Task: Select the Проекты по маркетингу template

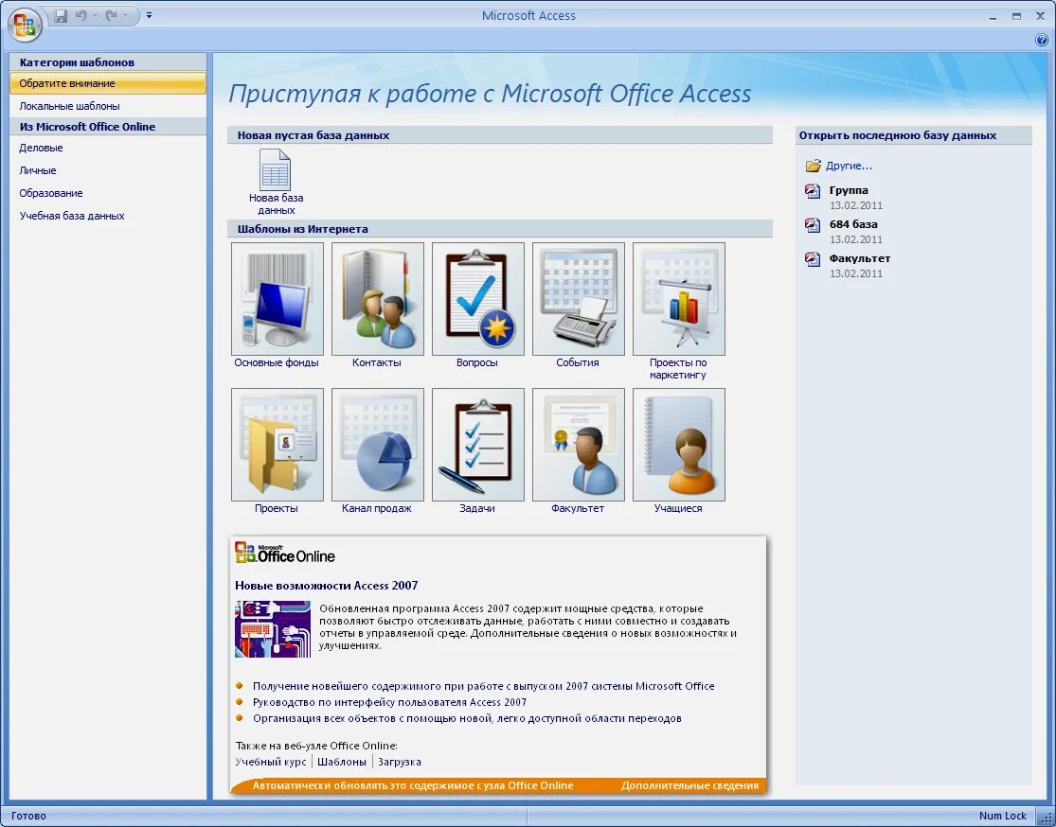Action: [678, 299]
